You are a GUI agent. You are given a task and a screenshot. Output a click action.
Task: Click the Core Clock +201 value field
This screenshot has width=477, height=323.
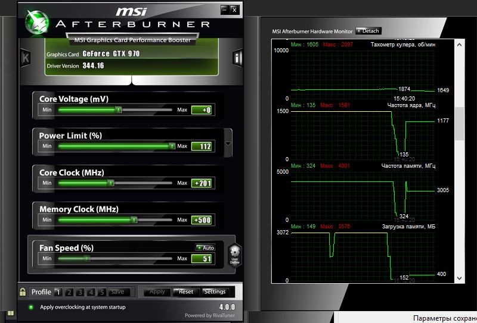coord(202,183)
